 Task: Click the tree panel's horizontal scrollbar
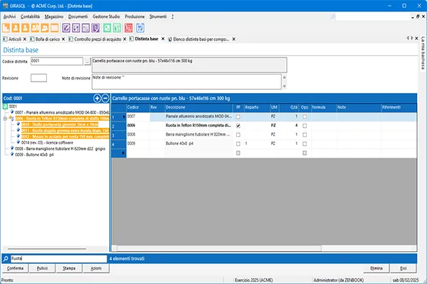(x=47, y=248)
